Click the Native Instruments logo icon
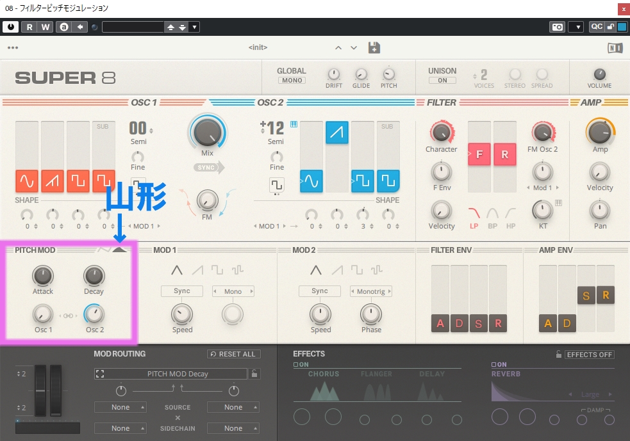This screenshot has width=630, height=441. (615, 48)
